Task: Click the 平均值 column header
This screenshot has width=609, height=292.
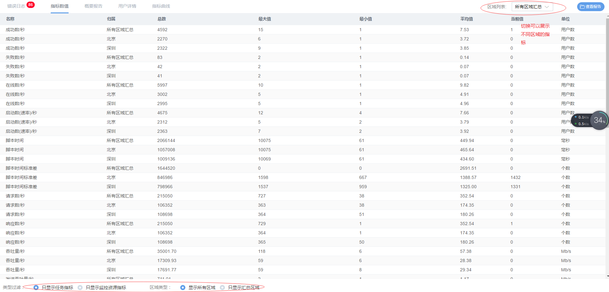Action: (x=466, y=19)
